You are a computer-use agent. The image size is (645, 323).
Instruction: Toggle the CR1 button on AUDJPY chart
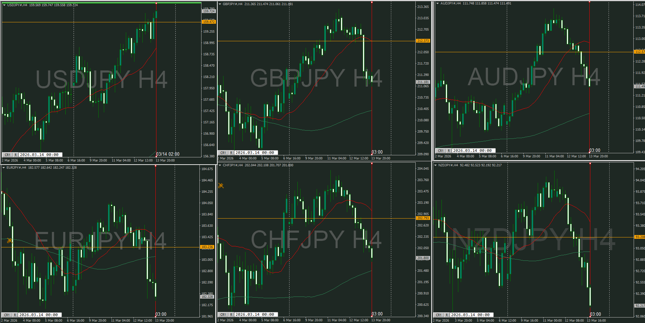[x=440, y=151]
